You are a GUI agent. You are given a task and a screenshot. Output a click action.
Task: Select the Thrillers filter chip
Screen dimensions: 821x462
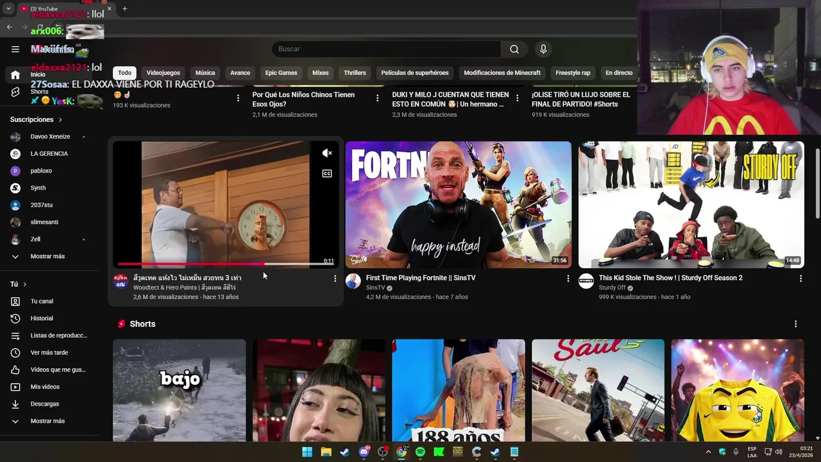pyautogui.click(x=355, y=73)
